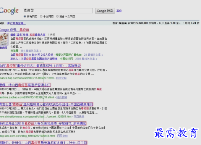Click the 巴渝网 source name
The image size is (201, 145).
click(14, 51)
